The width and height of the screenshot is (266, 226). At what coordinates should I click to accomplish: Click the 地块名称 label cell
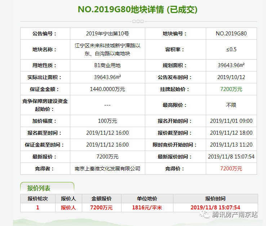pos(45,49)
